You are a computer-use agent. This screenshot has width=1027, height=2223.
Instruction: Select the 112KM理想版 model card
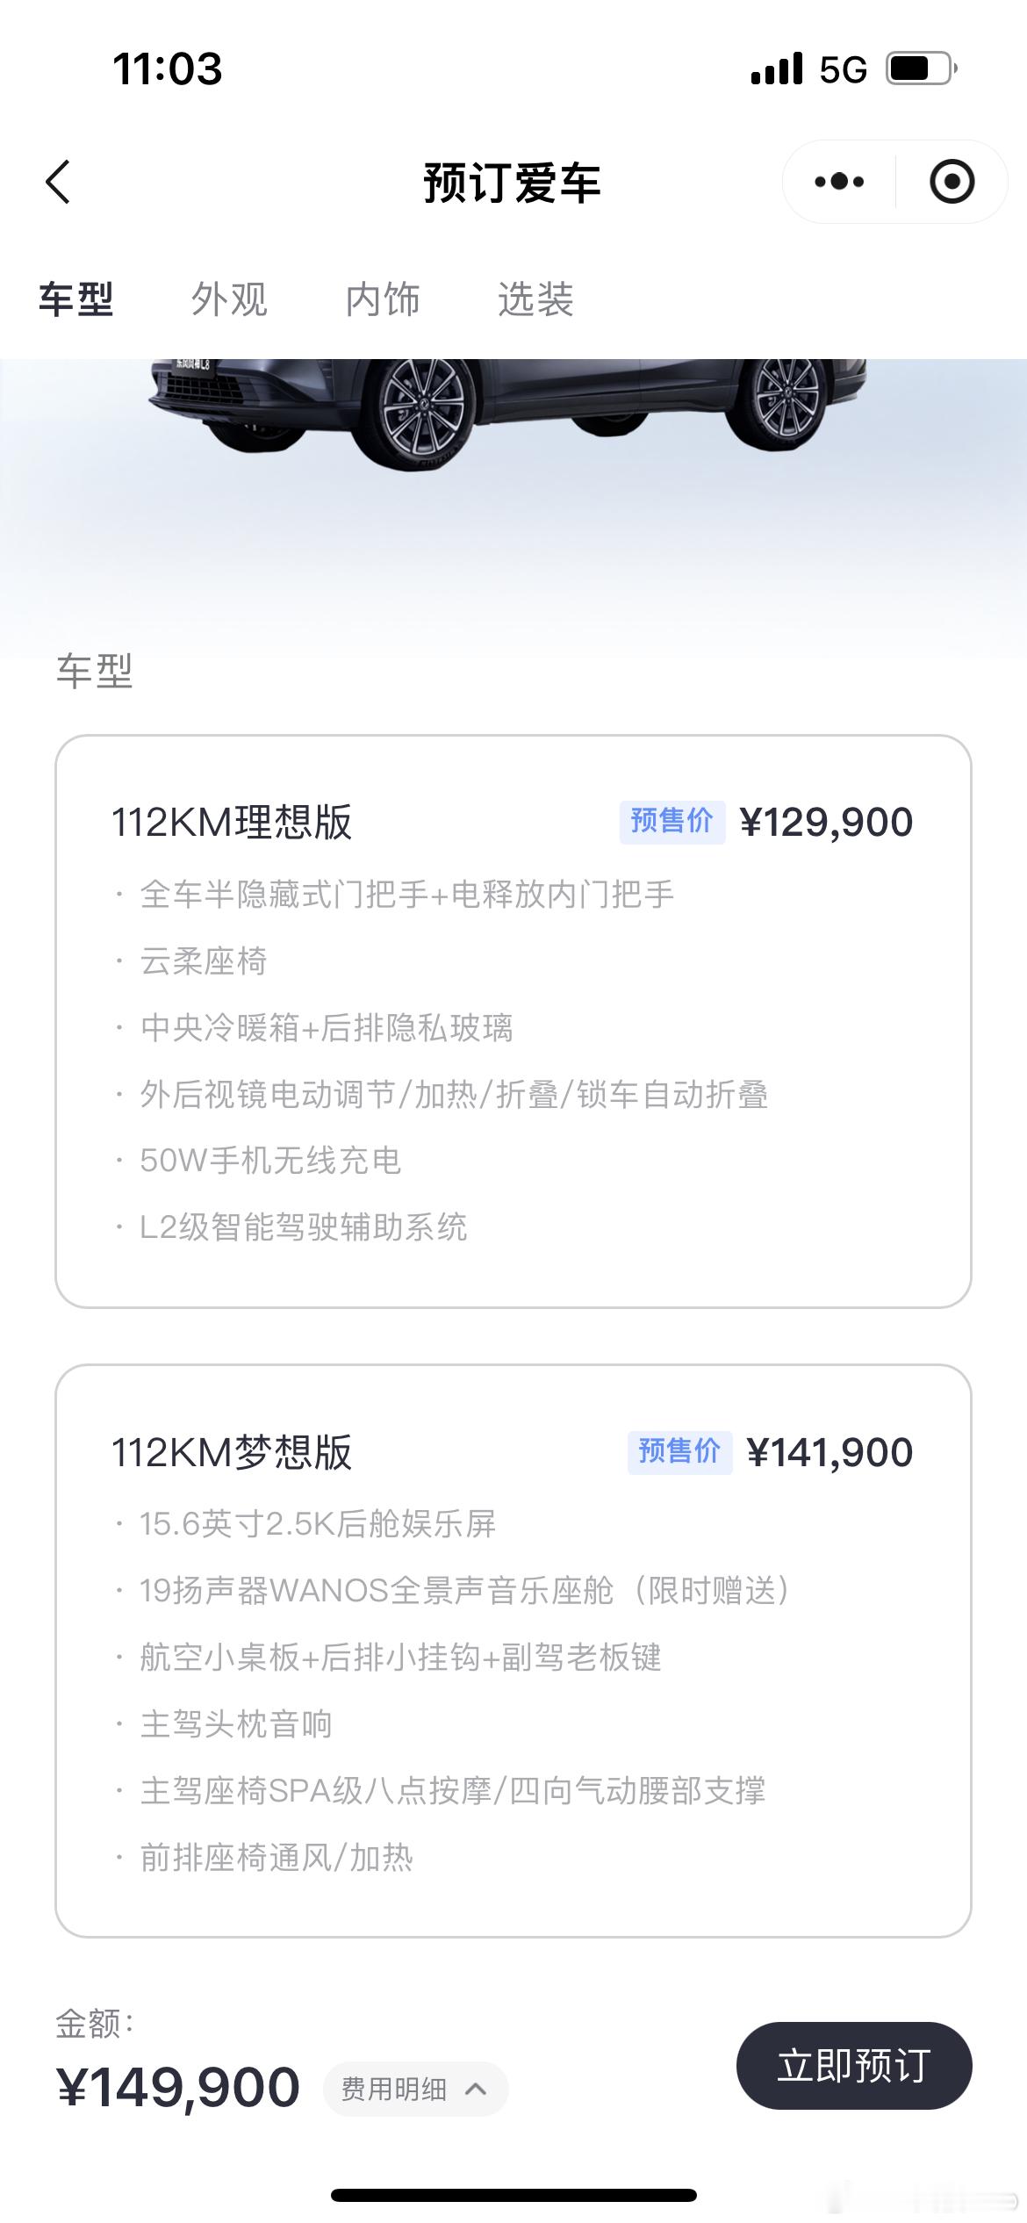513,1021
